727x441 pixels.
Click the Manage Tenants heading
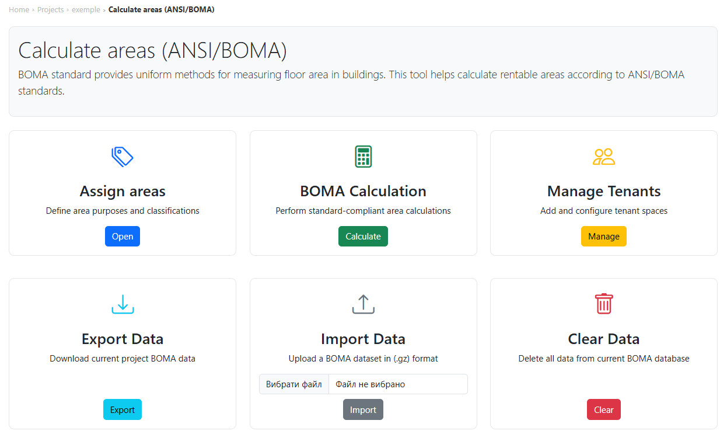(604, 192)
